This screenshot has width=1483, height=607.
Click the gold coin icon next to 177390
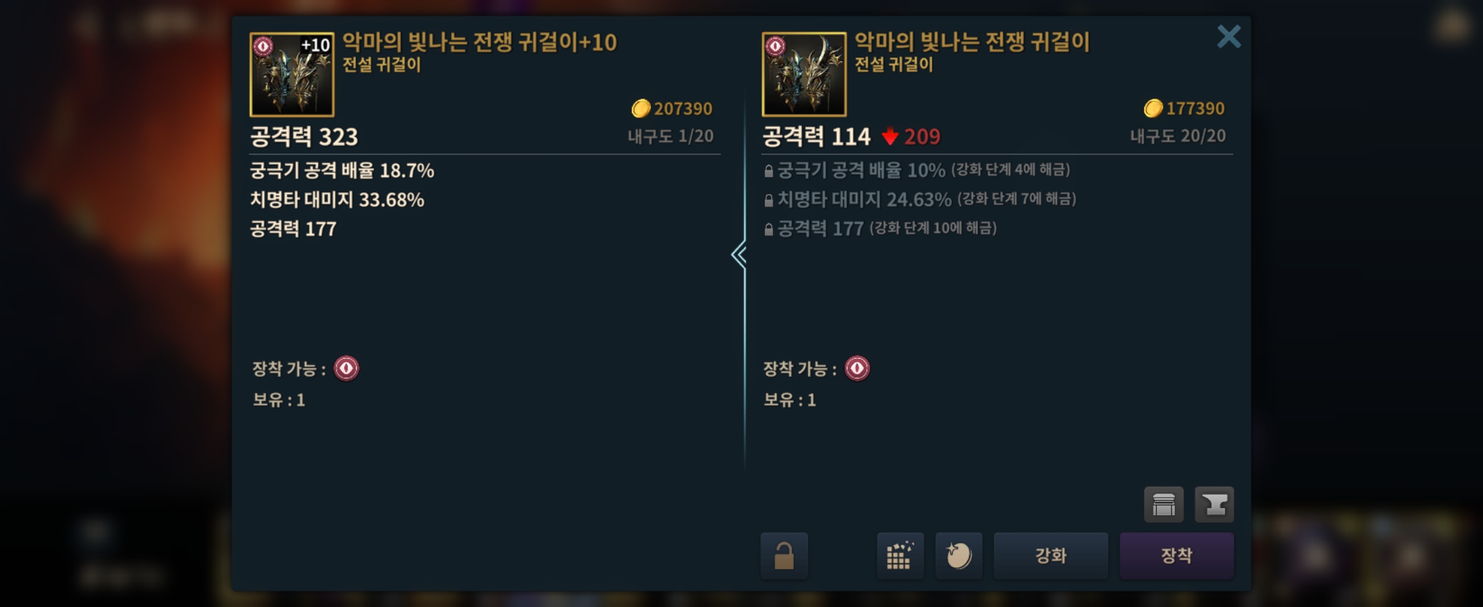tap(1153, 108)
